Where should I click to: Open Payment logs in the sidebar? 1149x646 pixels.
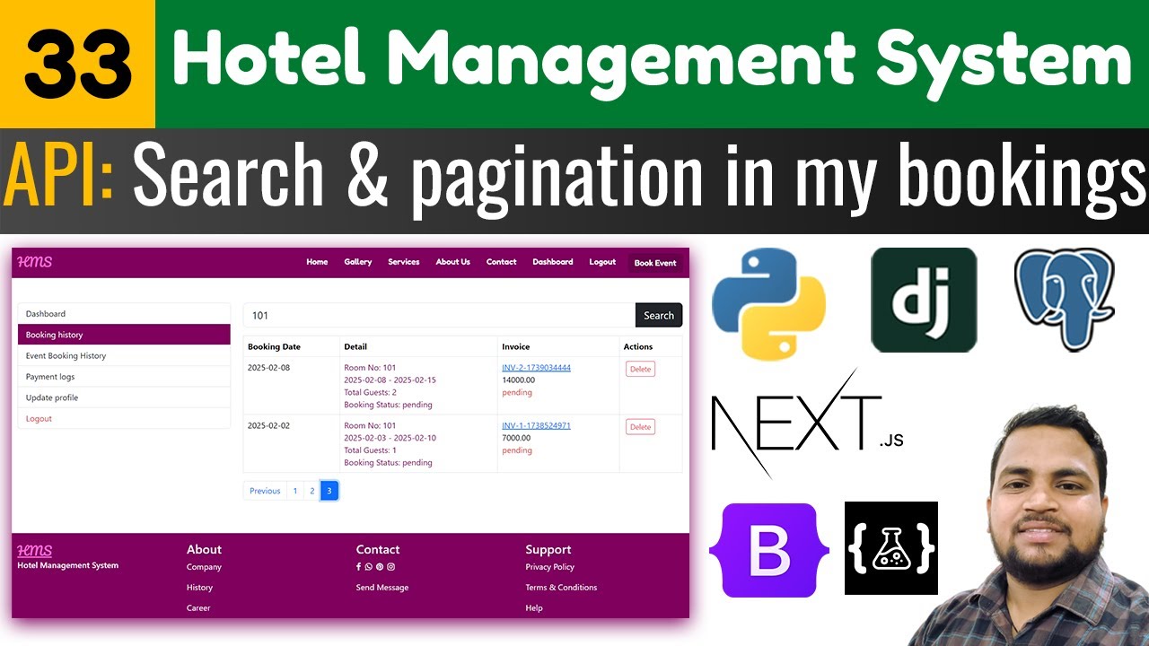(124, 377)
